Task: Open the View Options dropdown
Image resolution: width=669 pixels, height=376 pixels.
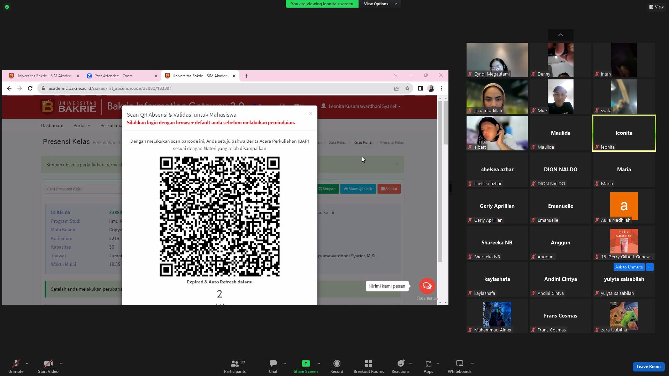Action: 380,4
